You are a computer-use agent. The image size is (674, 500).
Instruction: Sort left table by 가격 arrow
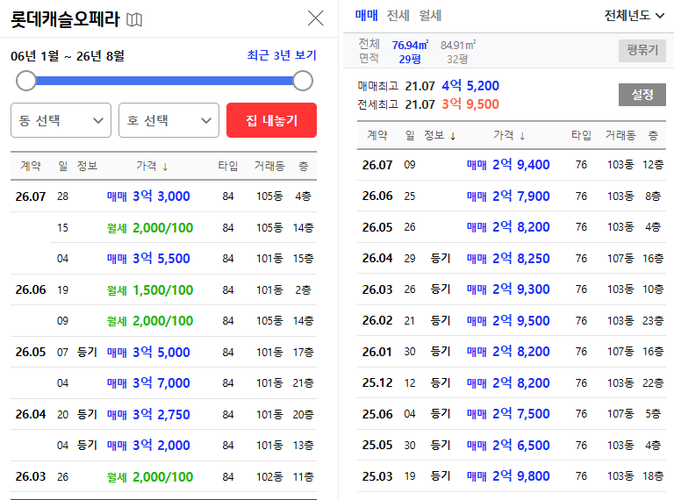coord(165,167)
